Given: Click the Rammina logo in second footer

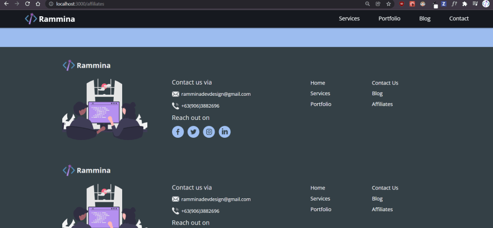Looking at the screenshot, I should [x=86, y=170].
